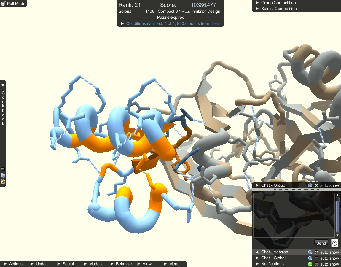Click inside the chat message area
The height and width of the screenshot is (267, 341).
(294, 215)
